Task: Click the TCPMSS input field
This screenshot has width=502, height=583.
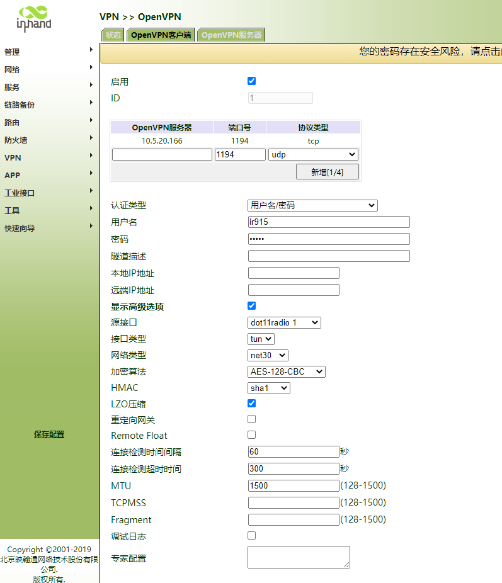Action: 294,502
